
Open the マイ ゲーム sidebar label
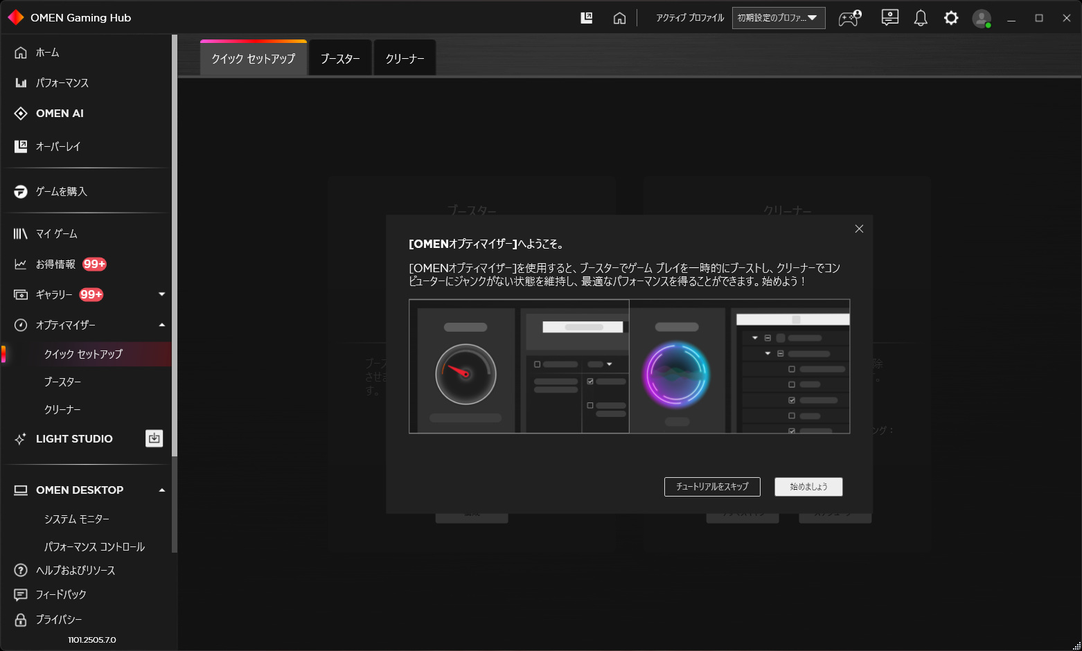[57, 234]
